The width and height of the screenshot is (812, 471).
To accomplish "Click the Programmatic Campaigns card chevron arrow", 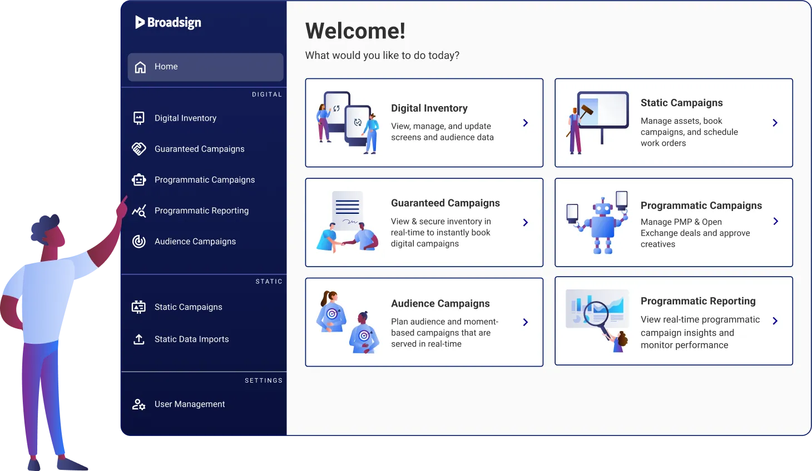I will pos(776,221).
